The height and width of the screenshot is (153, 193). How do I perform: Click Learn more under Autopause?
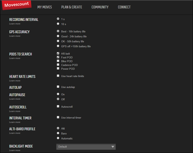click(x=15, y=99)
